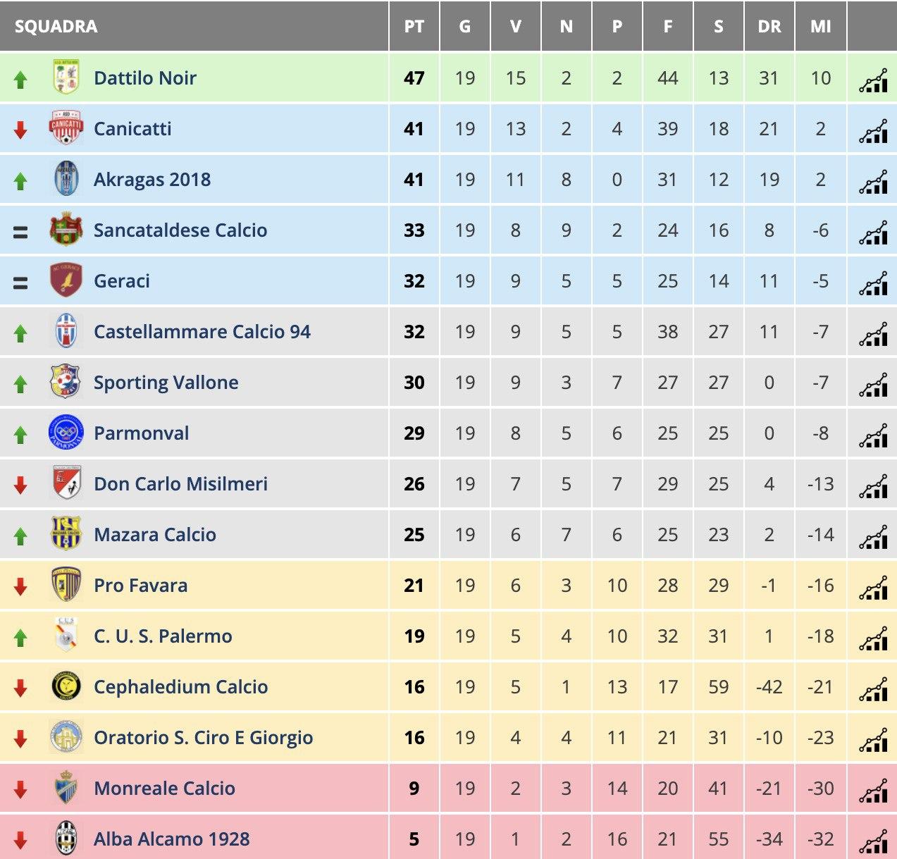The height and width of the screenshot is (859, 897).
Task: Sort by the DR goal difference header
Action: click(769, 27)
